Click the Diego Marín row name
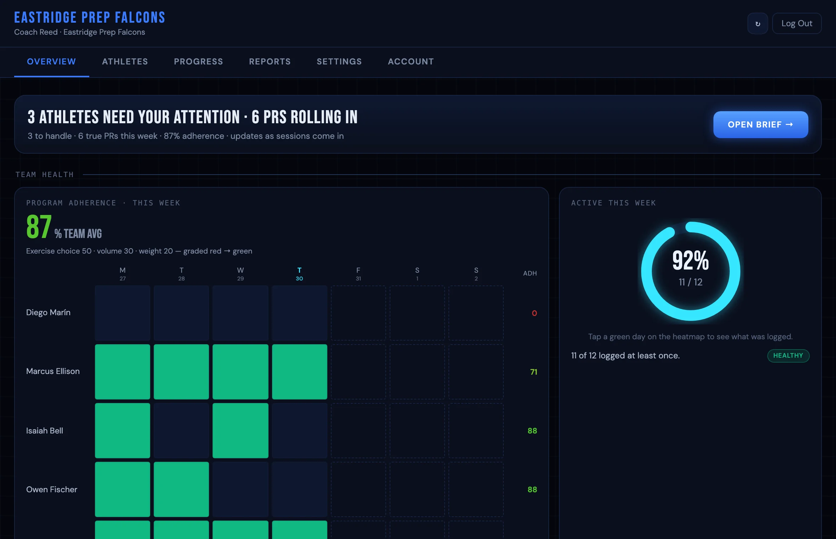Image resolution: width=836 pixels, height=539 pixels. coord(48,312)
